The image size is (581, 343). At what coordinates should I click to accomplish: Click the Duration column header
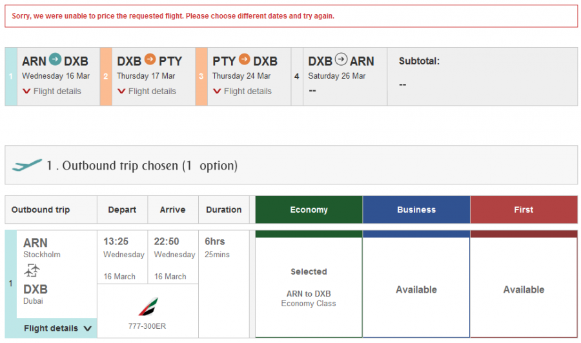point(224,210)
